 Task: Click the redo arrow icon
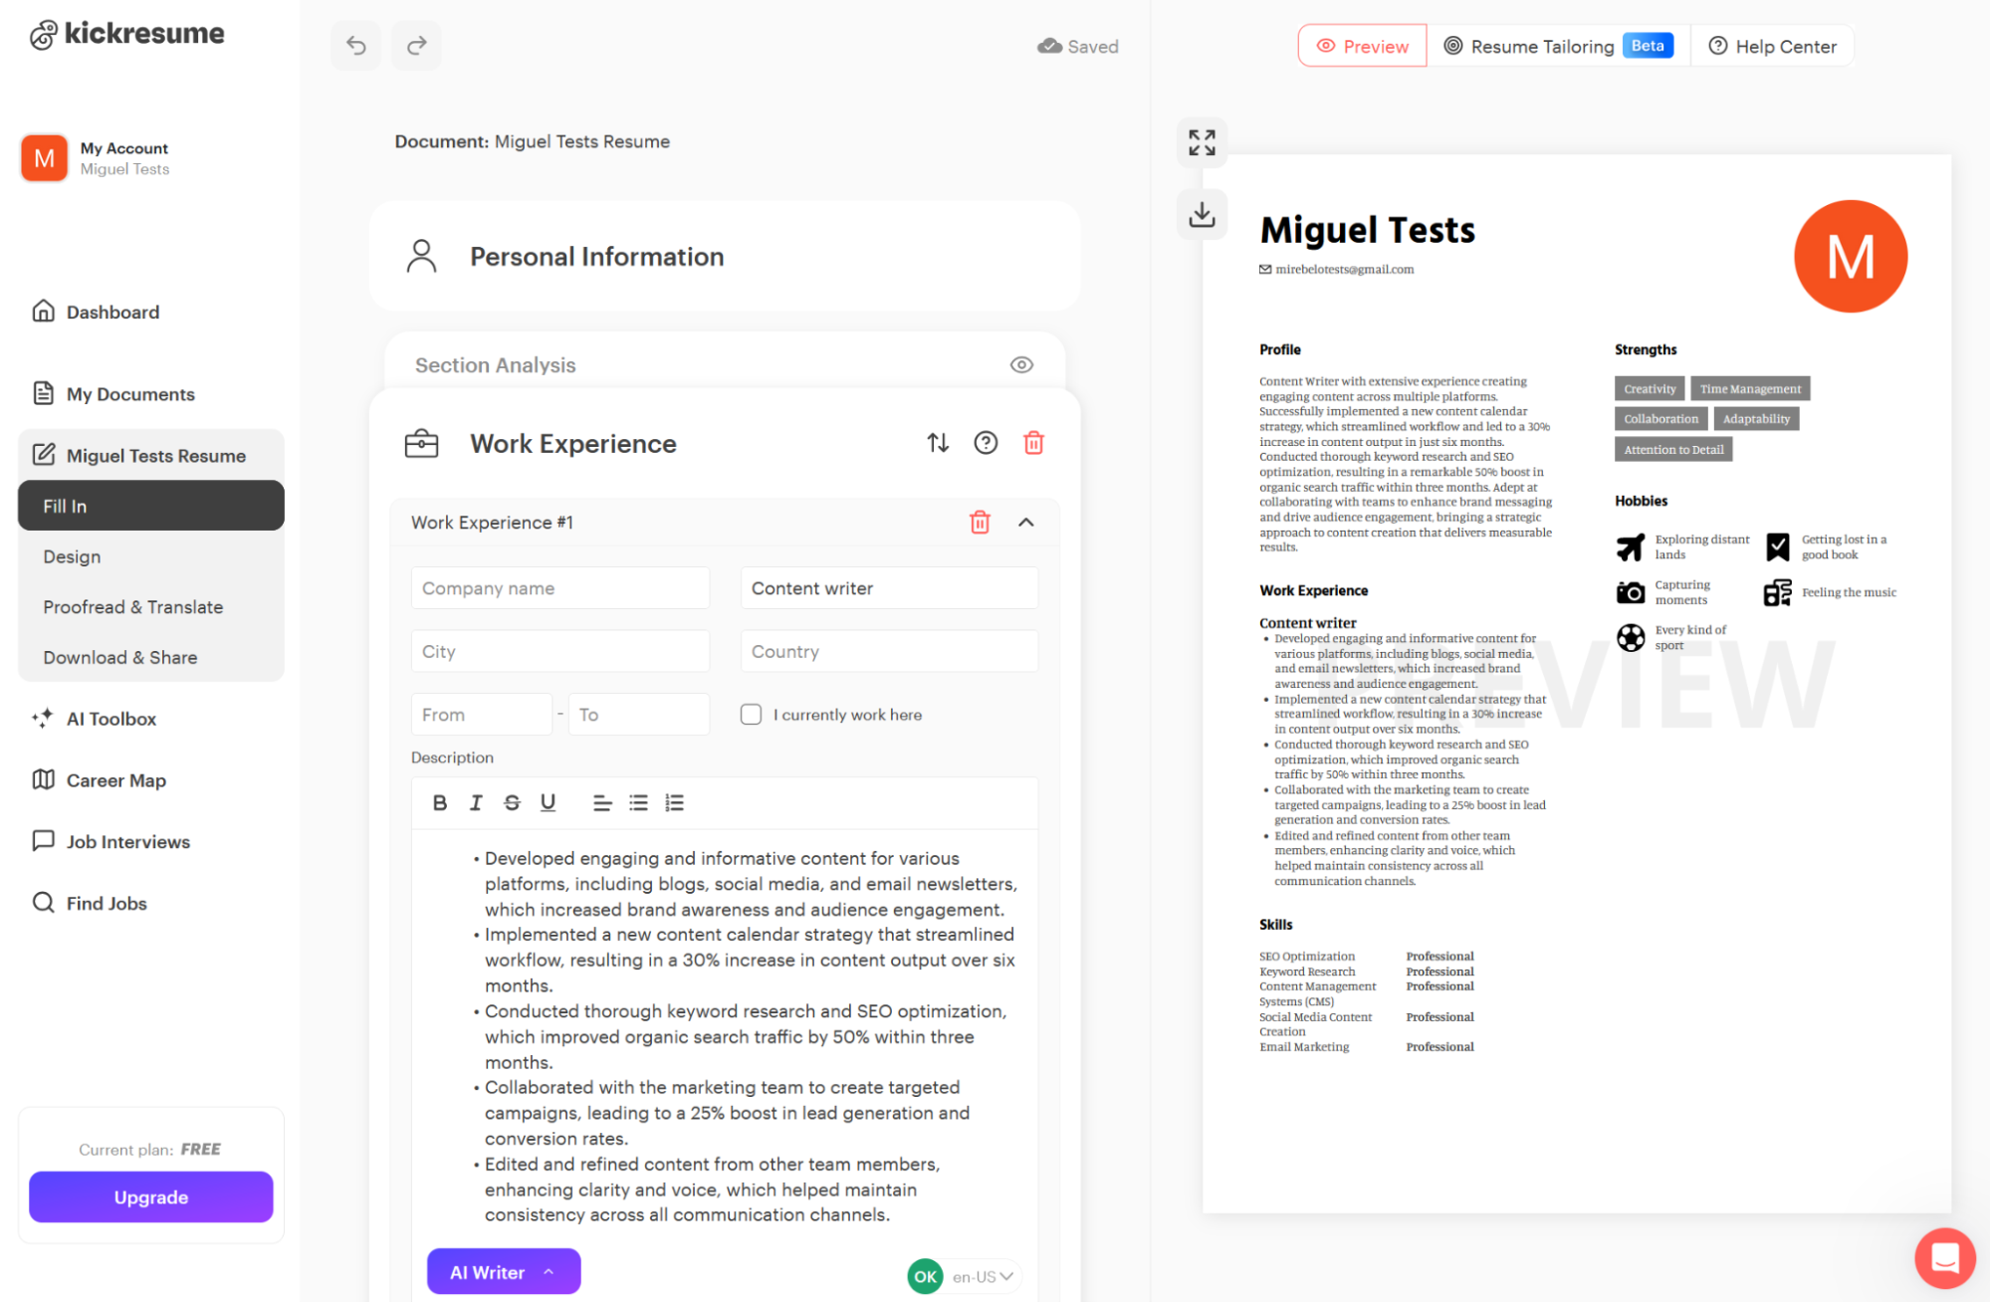416,46
